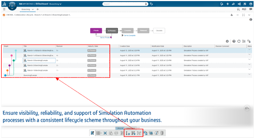
Task: Switch to the Collaboration toolbar tab
Action: pos(130,128)
